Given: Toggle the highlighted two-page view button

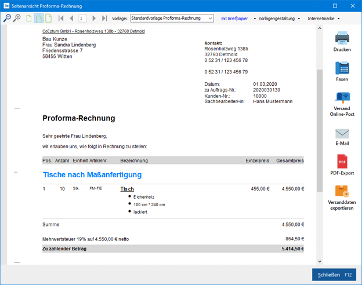Looking at the screenshot, I should (39, 19).
